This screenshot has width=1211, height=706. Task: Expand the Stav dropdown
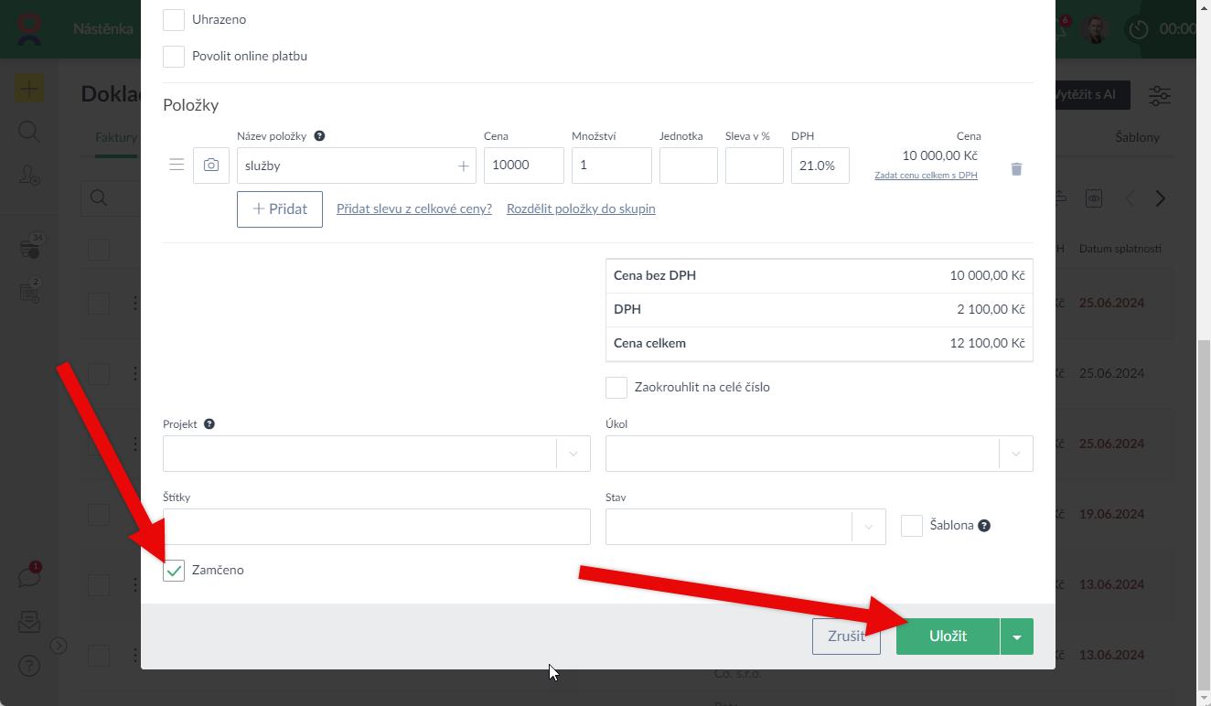pyautogui.click(x=868, y=527)
